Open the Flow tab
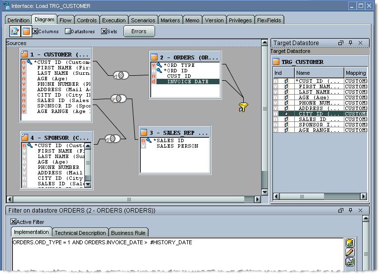 point(65,20)
